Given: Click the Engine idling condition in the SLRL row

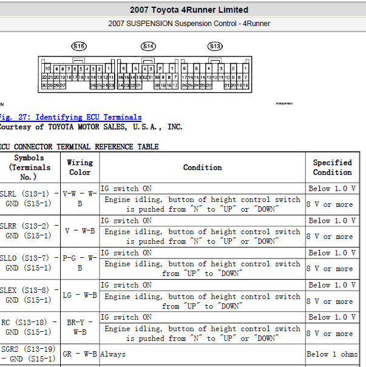Looking at the screenshot, I should coord(202,204).
